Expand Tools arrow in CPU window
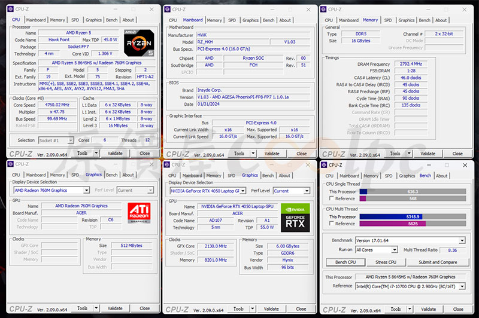This screenshot has height=318, width=479. tap(96, 153)
